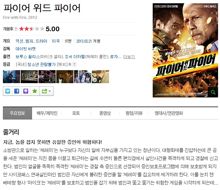
Task: Share the movie on Twitter
Action: [7, 91]
